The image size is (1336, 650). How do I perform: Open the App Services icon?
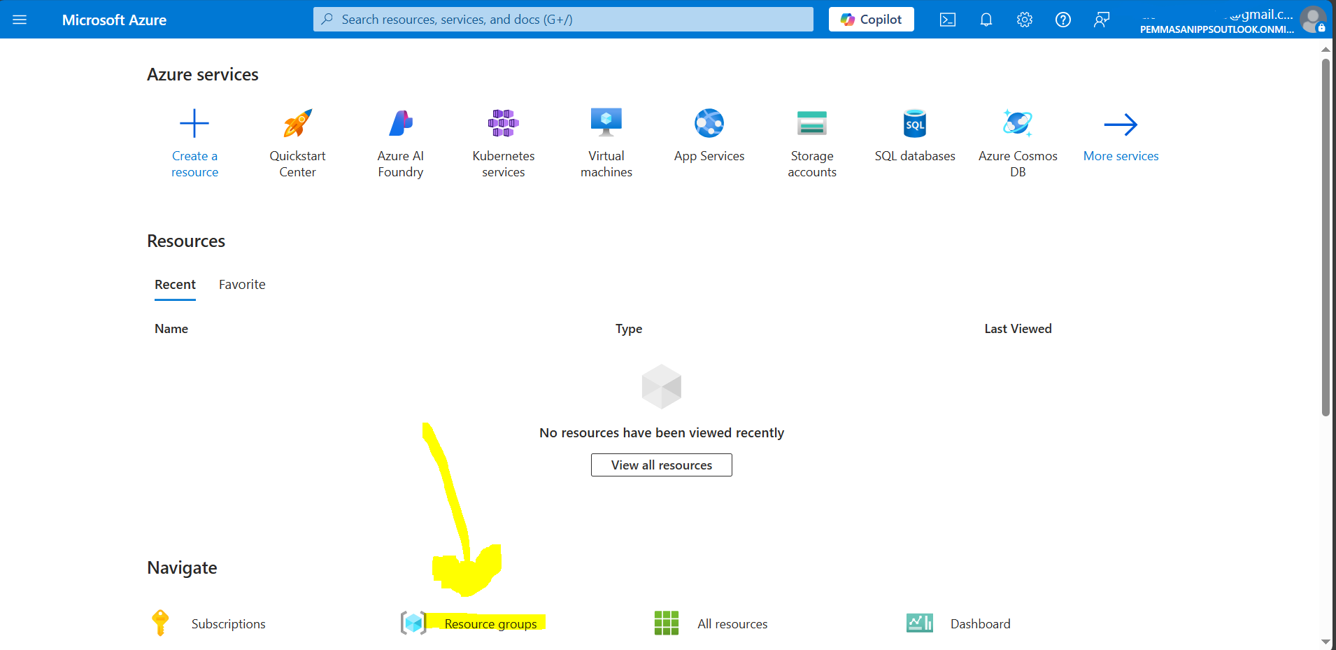point(709,123)
